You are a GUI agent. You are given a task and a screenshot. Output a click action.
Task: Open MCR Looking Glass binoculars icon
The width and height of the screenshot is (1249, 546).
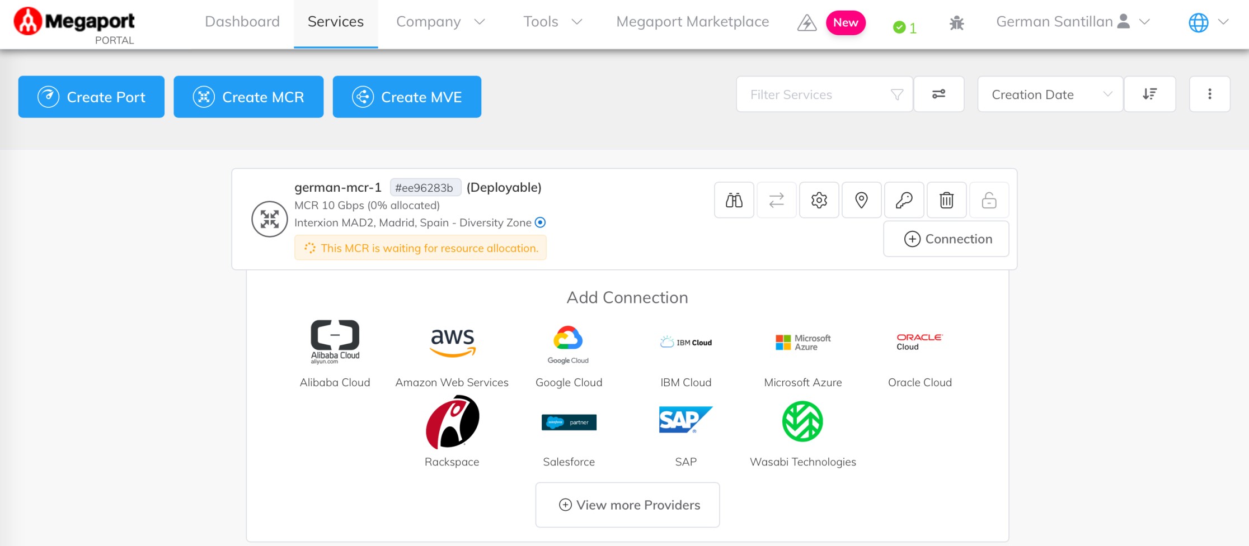coord(734,200)
